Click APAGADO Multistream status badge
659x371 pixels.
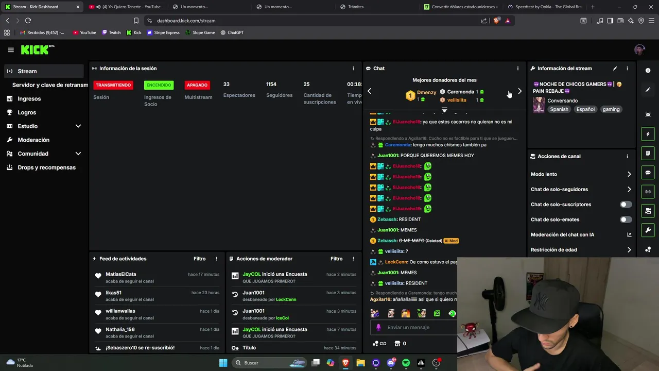(197, 85)
